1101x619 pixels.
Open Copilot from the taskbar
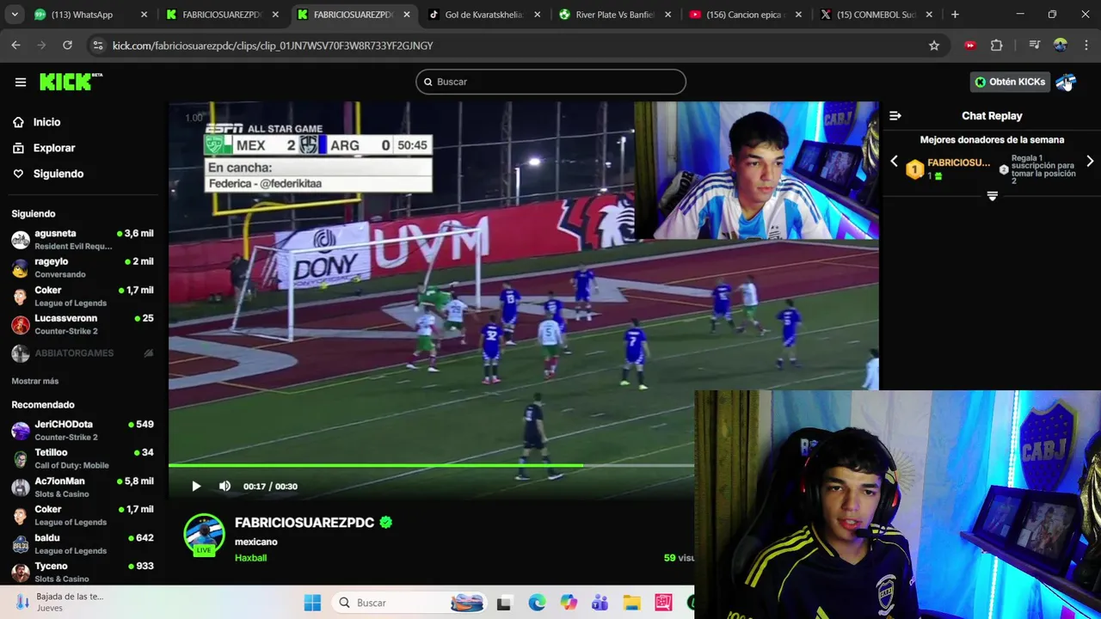tap(569, 603)
